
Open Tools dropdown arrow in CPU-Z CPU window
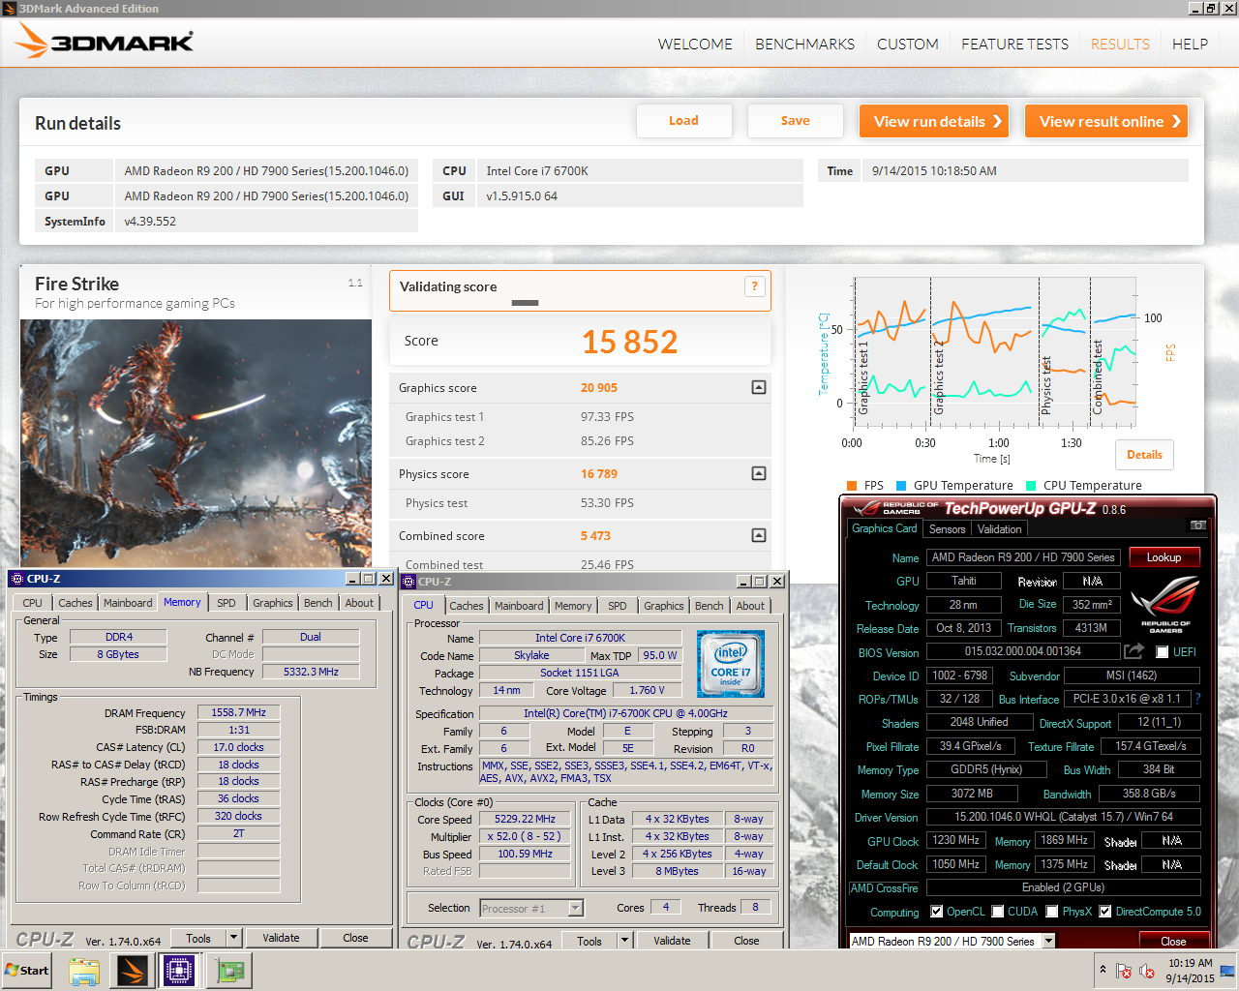[x=624, y=941]
